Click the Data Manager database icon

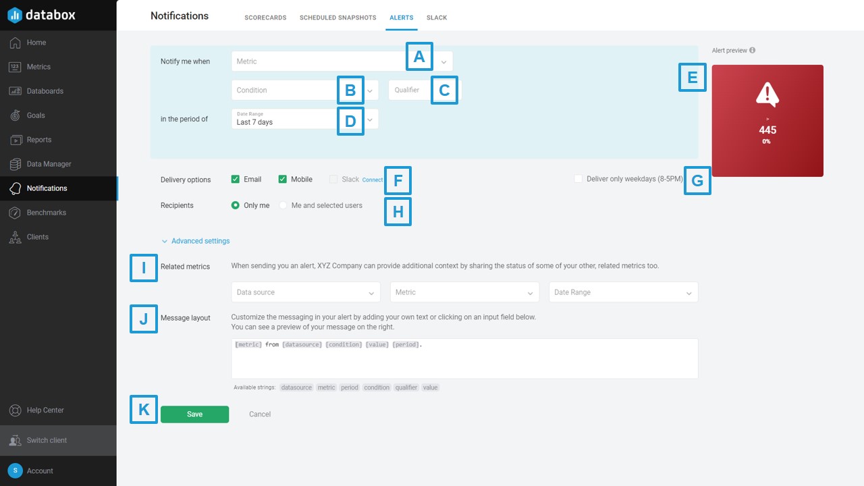click(15, 164)
